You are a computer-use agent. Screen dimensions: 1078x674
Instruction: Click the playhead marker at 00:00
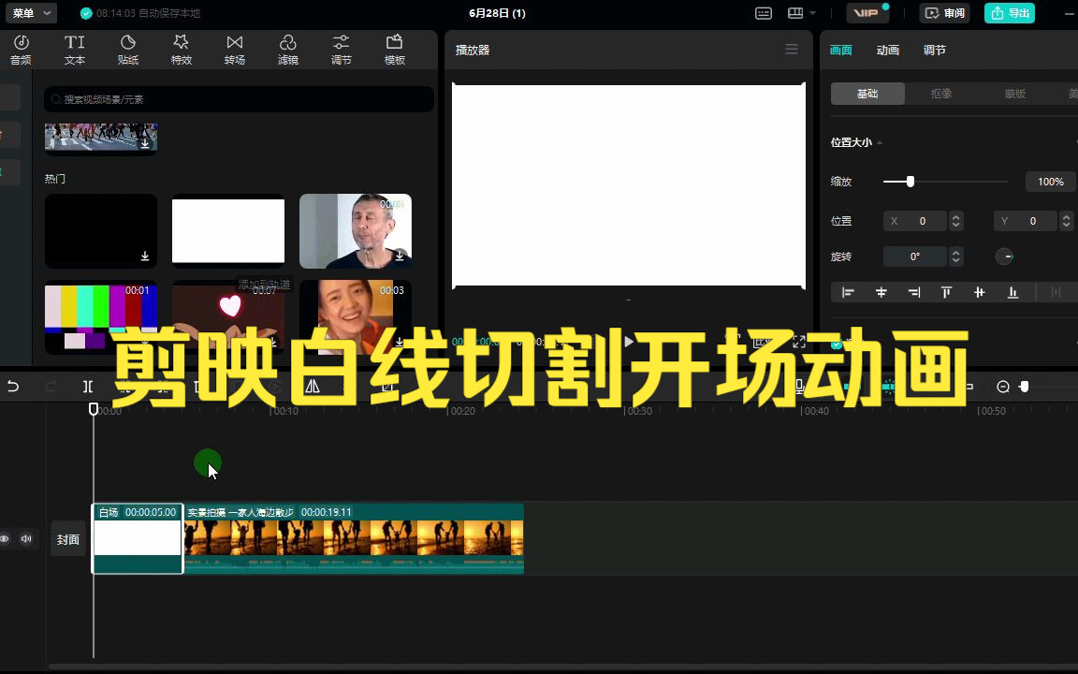(x=94, y=409)
